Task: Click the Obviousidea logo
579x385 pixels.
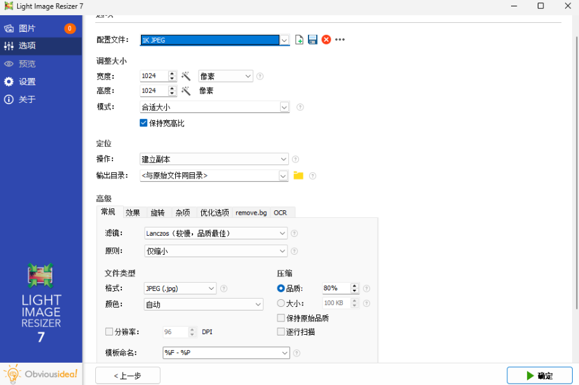Action: 41,374
